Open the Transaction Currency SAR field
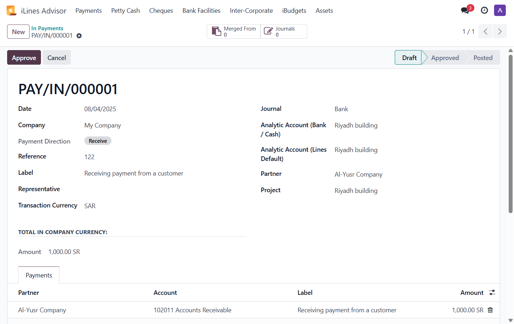Image resolution: width=514 pixels, height=324 pixels. tap(90, 206)
